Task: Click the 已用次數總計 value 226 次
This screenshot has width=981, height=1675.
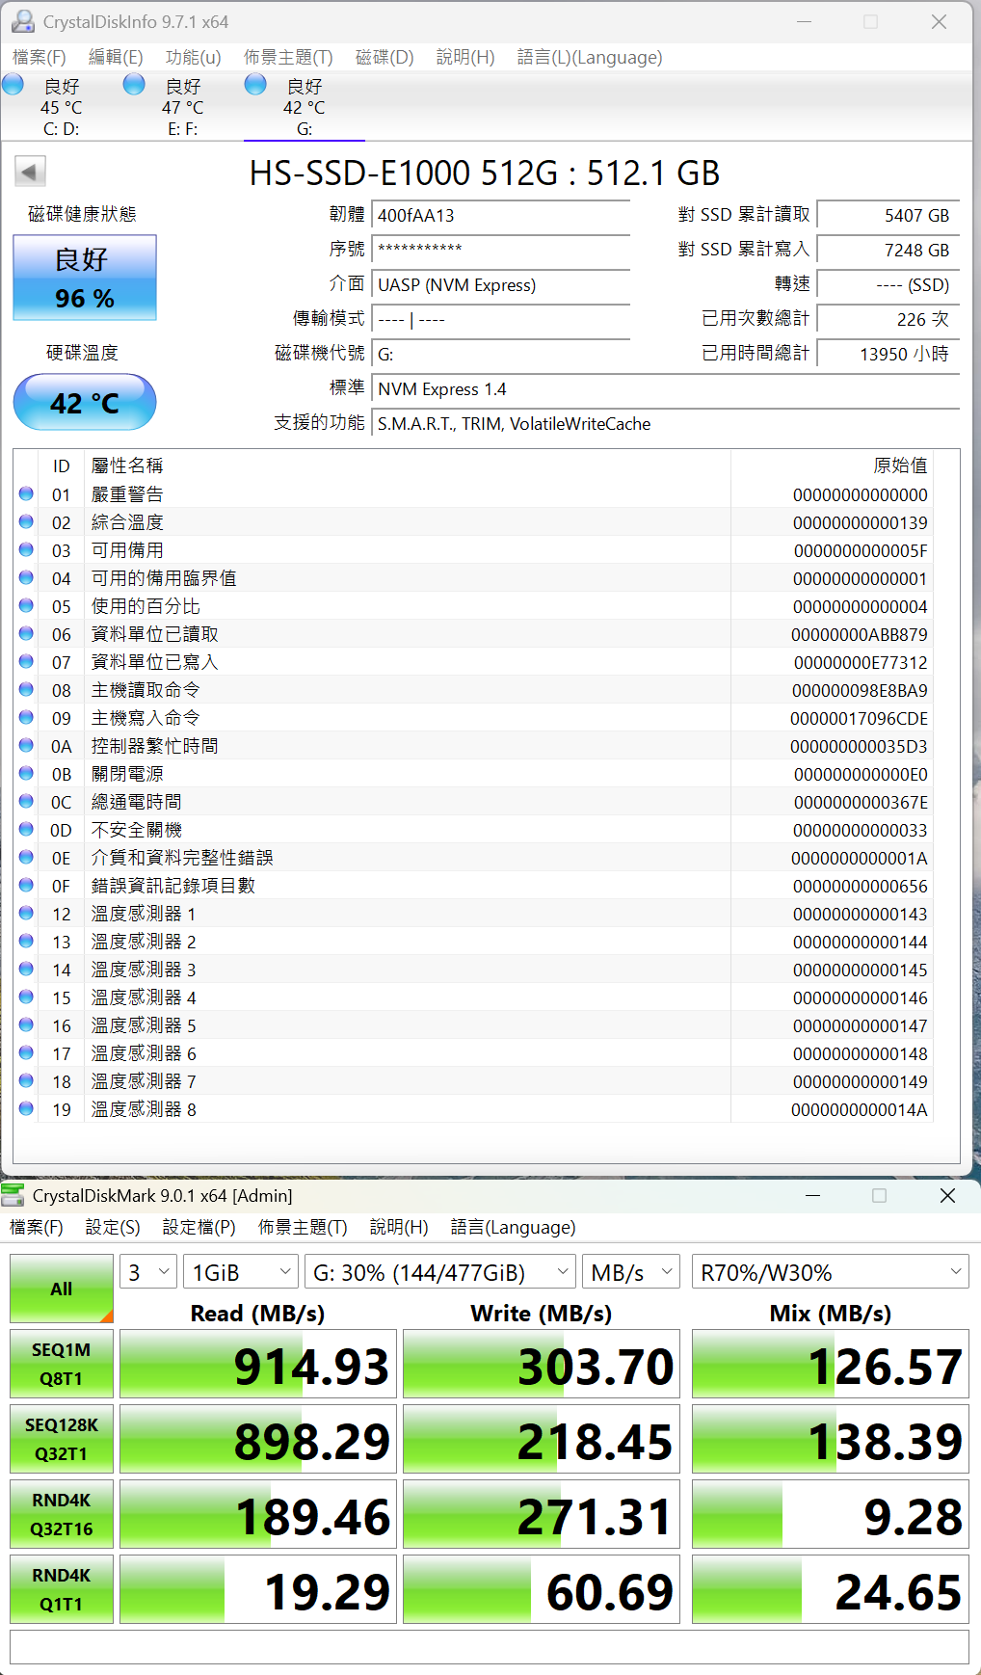Action: pos(888,319)
